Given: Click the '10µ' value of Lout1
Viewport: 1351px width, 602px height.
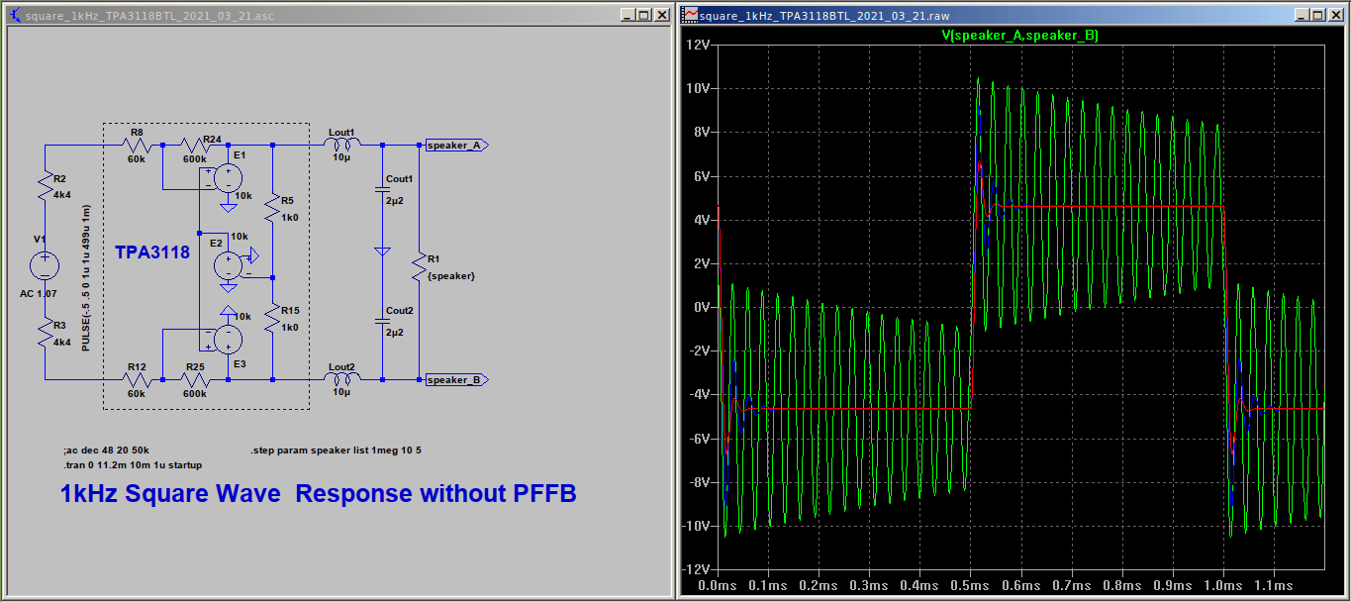Looking at the screenshot, I should pos(340,157).
